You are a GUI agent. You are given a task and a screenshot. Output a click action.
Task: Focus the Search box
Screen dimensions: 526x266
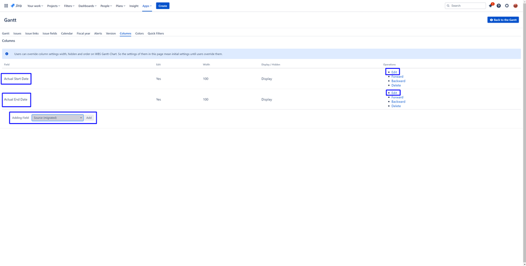click(x=465, y=6)
